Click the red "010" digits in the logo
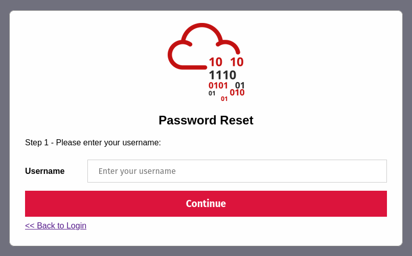Viewport: 412px width, 256px height. pos(237,93)
